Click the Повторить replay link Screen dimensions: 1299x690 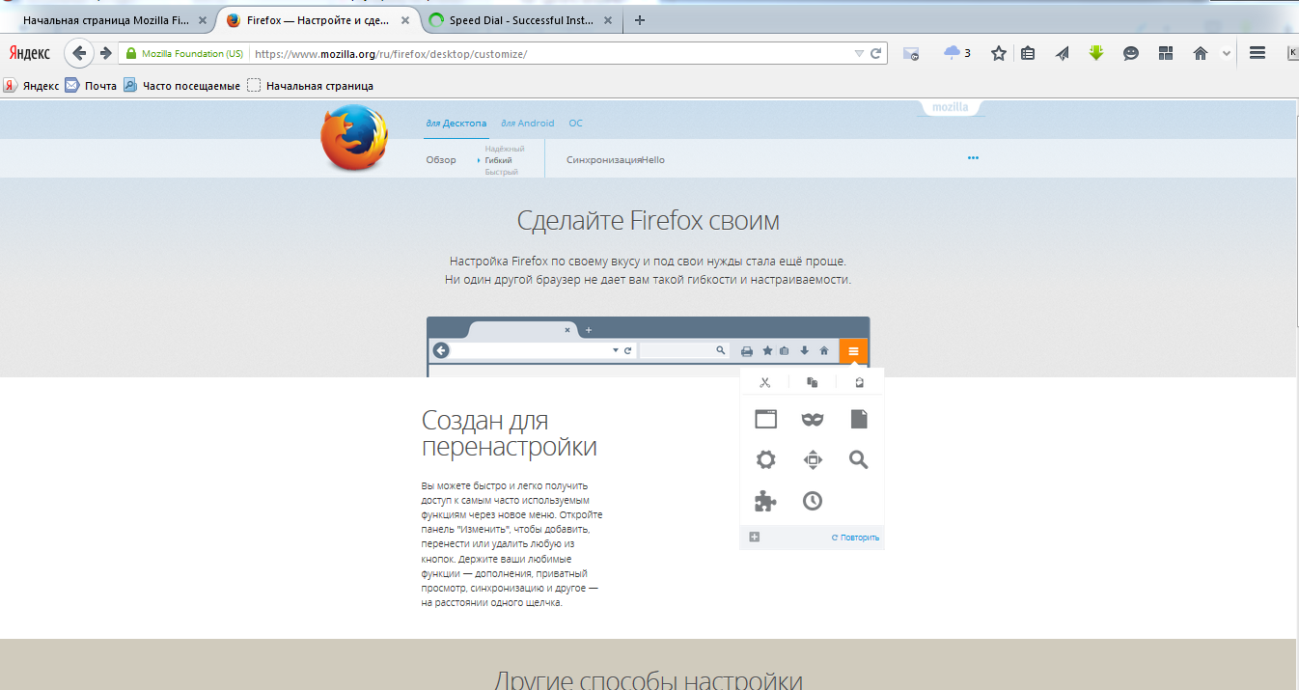click(855, 538)
